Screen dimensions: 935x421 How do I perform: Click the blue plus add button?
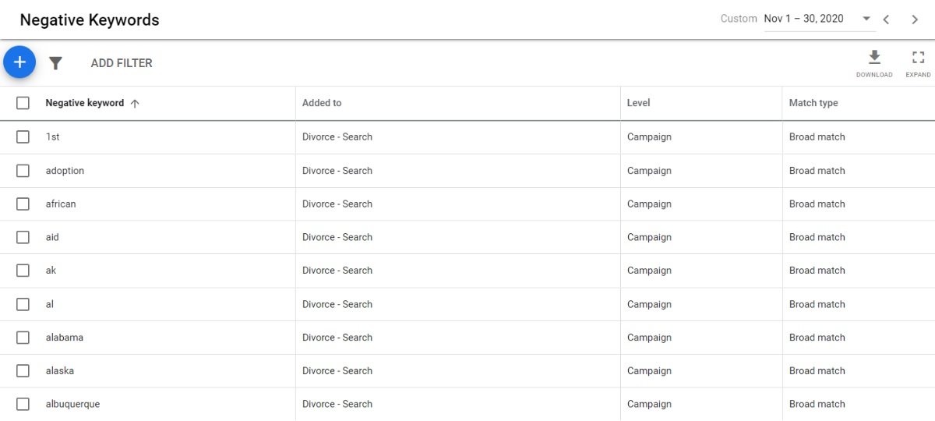19,62
